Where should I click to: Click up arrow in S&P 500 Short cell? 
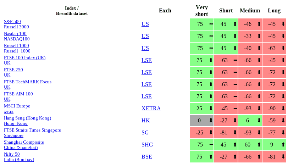point(235,24)
